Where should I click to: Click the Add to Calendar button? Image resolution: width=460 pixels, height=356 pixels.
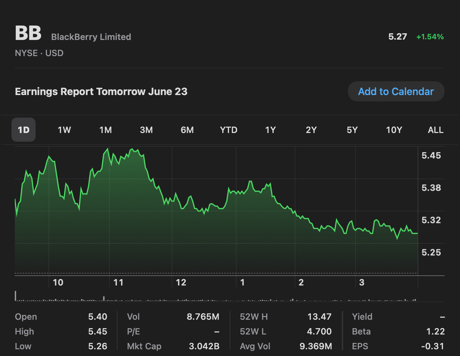click(x=396, y=91)
